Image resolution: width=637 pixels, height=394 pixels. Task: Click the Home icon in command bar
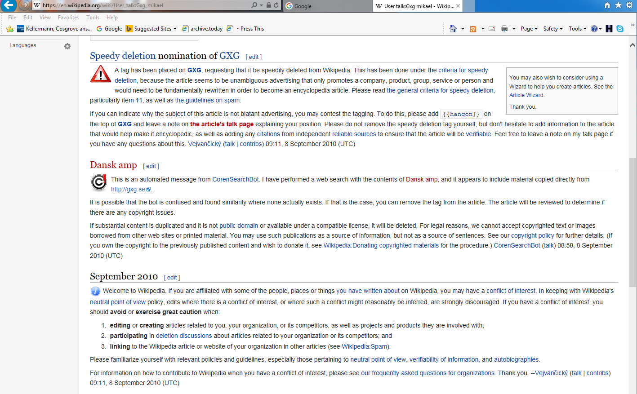(453, 29)
